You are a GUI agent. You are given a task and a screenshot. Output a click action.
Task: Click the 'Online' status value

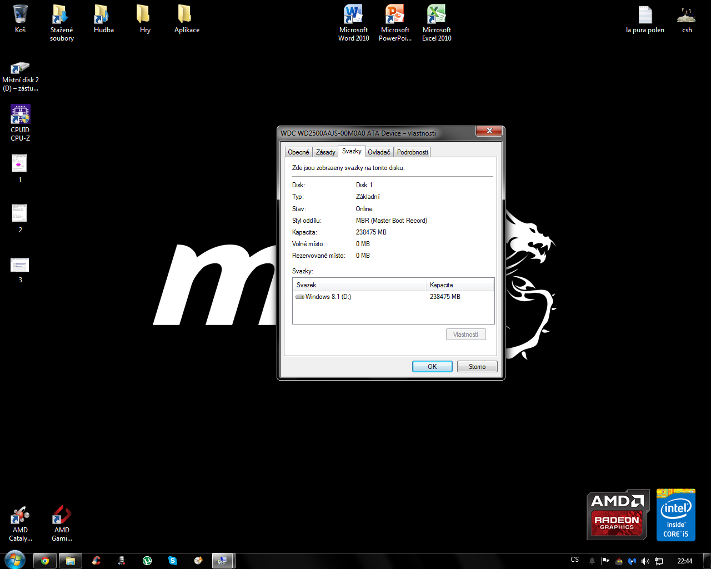(x=364, y=209)
